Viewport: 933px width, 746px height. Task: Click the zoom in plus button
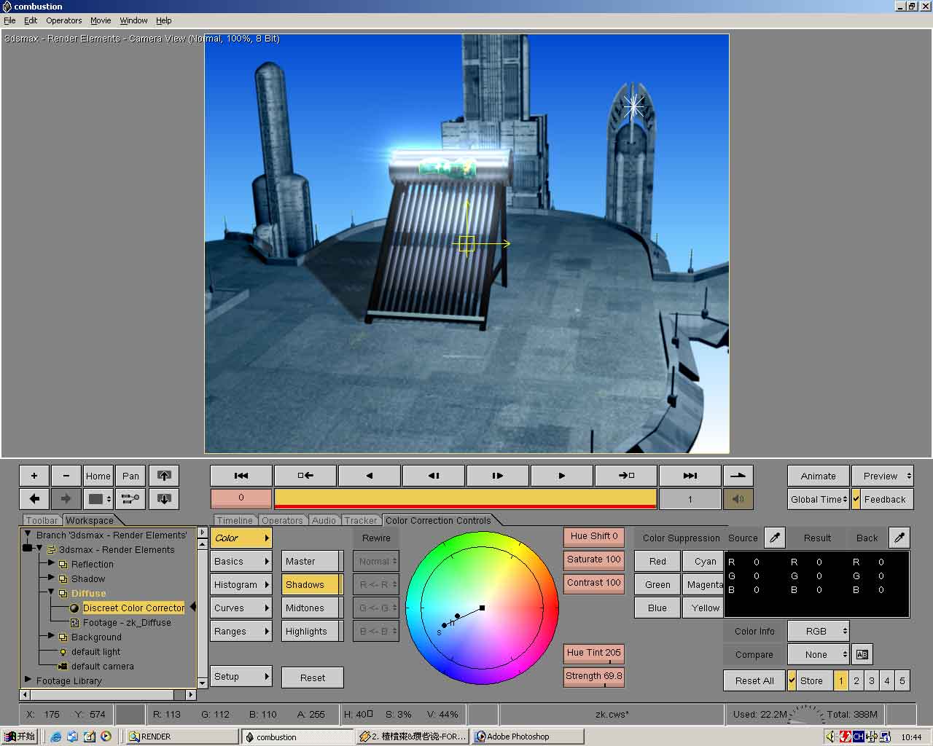point(34,476)
